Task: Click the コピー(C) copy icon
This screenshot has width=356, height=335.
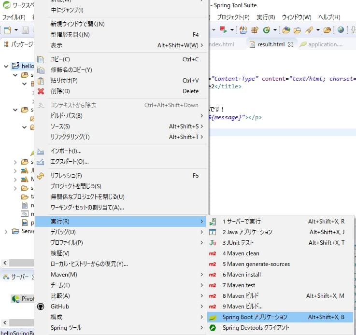Action: [x=41, y=59]
